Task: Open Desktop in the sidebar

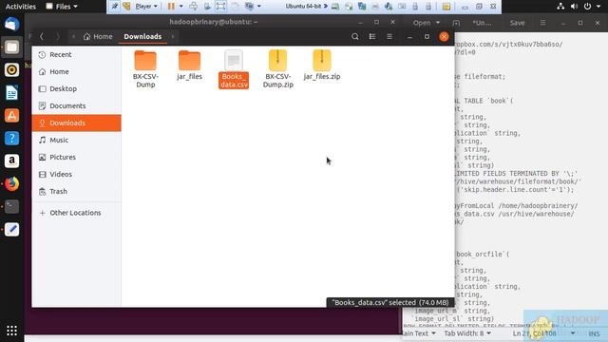Action: [76, 88]
